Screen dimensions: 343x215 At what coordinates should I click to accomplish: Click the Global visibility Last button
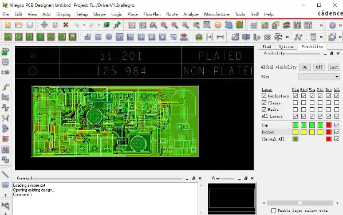[x=334, y=67]
